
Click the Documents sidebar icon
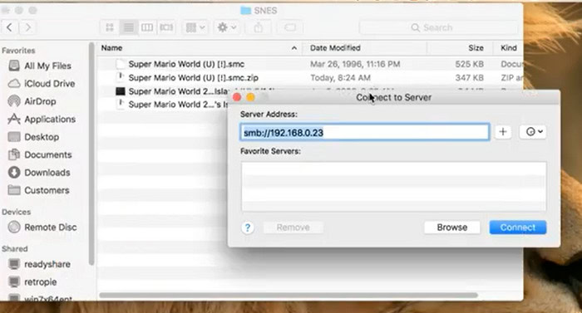tap(14, 154)
